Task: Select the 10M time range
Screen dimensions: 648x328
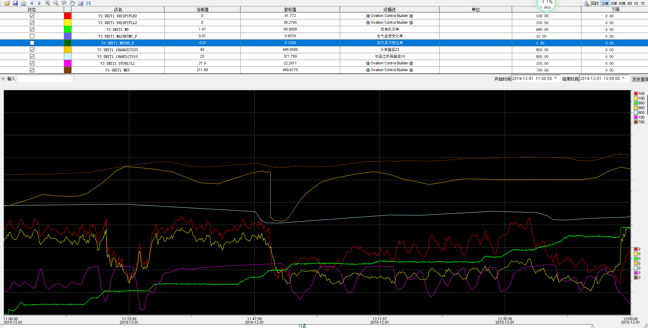Action: tap(605, 3)
